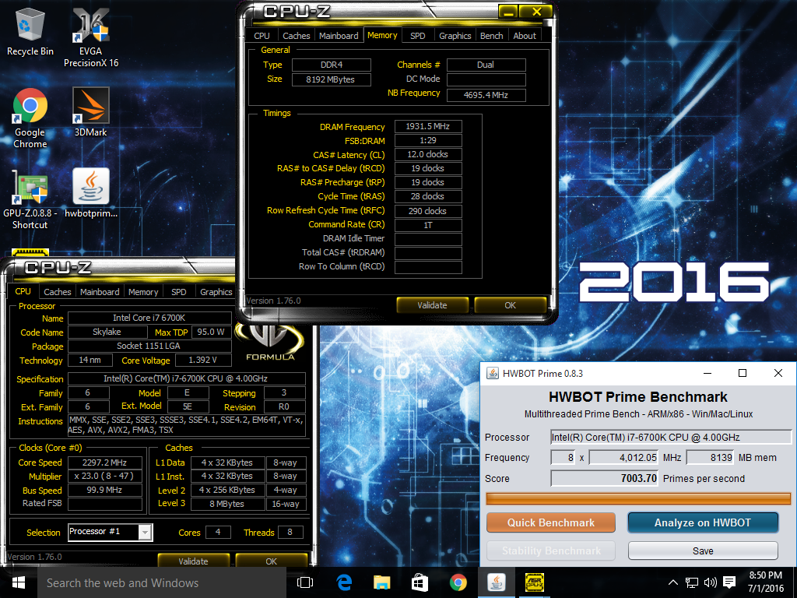Screen dimensions: 797x598
Task: Open Task View in taskbar
Action: [x=304, y=582]
